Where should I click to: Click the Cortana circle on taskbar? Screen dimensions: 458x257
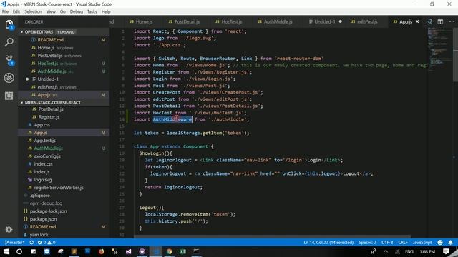pyautogui.click(x=19, y=251)
